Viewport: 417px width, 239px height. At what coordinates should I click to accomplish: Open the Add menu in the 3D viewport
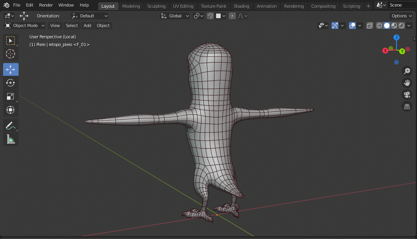pyautogui.click(x=87, y=26)
